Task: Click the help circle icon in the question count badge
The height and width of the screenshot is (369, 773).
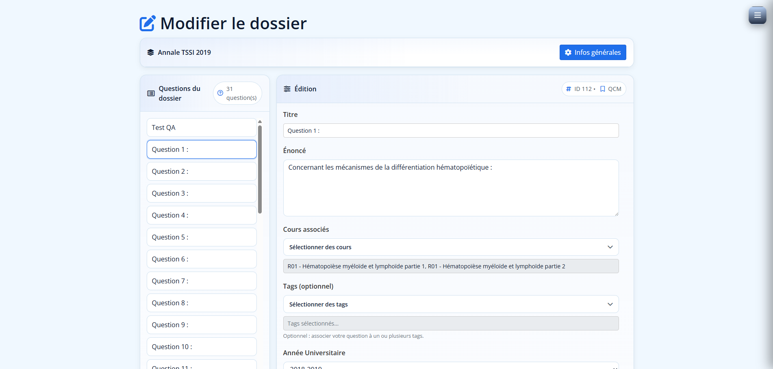Action: point(220,93)
